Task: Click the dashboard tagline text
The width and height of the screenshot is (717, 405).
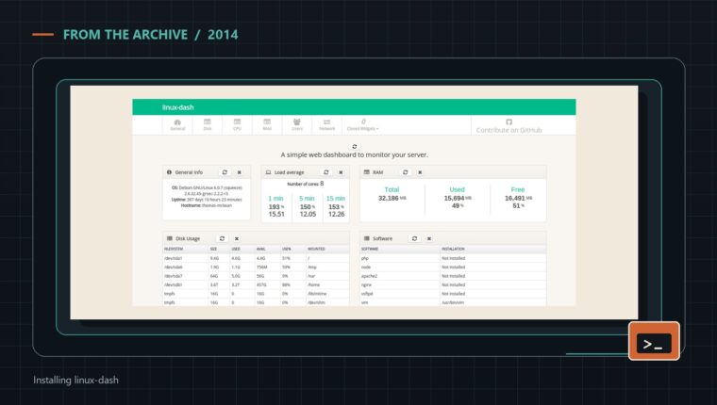Action: tap(355, 154)
